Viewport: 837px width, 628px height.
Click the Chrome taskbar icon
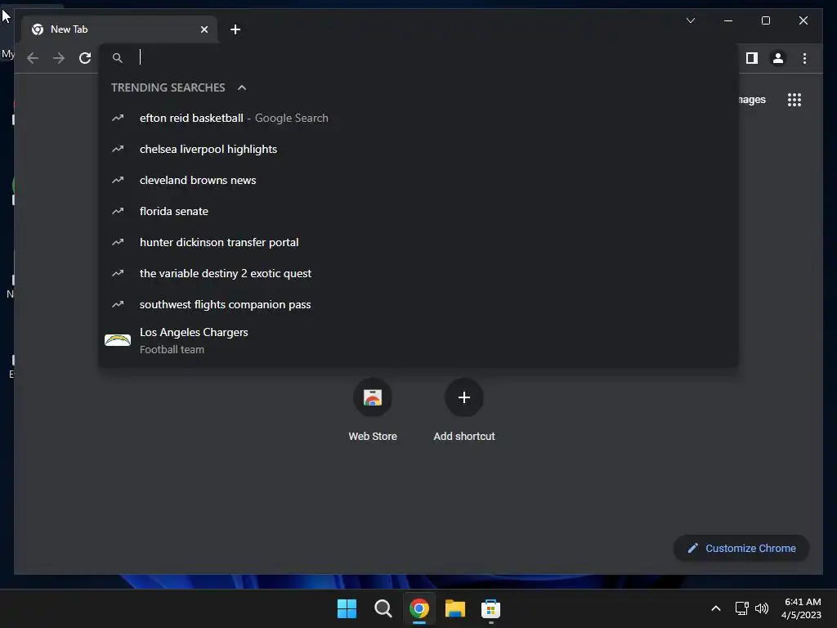419,608
